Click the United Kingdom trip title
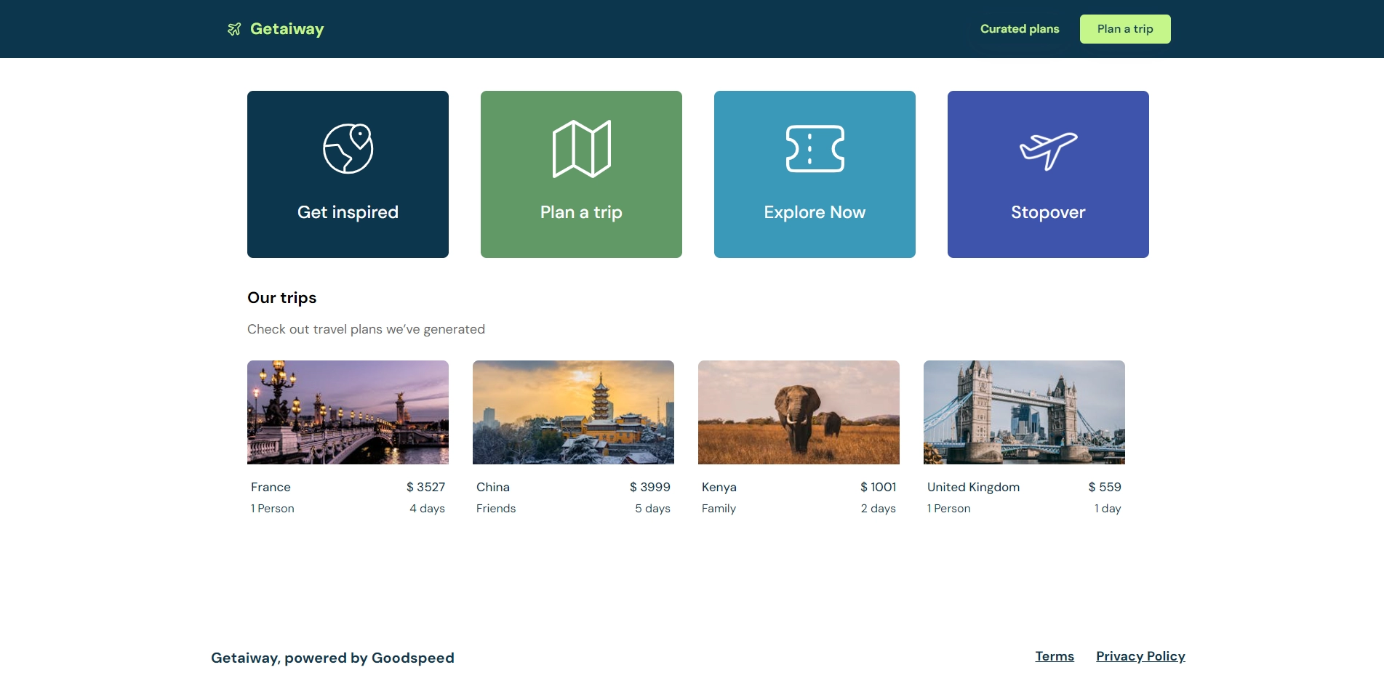The height and width of the screenshot is (686, 1384). click(973, 487)
